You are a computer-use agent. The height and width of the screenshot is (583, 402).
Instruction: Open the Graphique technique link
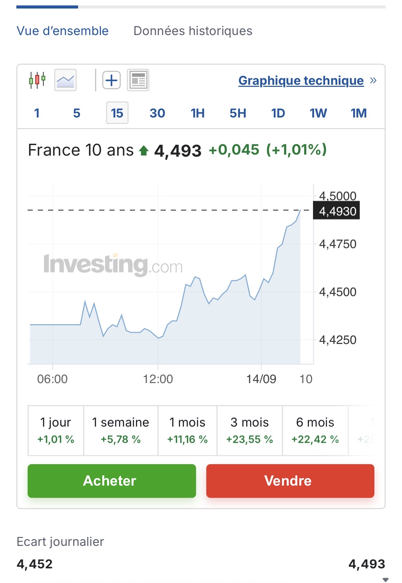pos(301,81)
